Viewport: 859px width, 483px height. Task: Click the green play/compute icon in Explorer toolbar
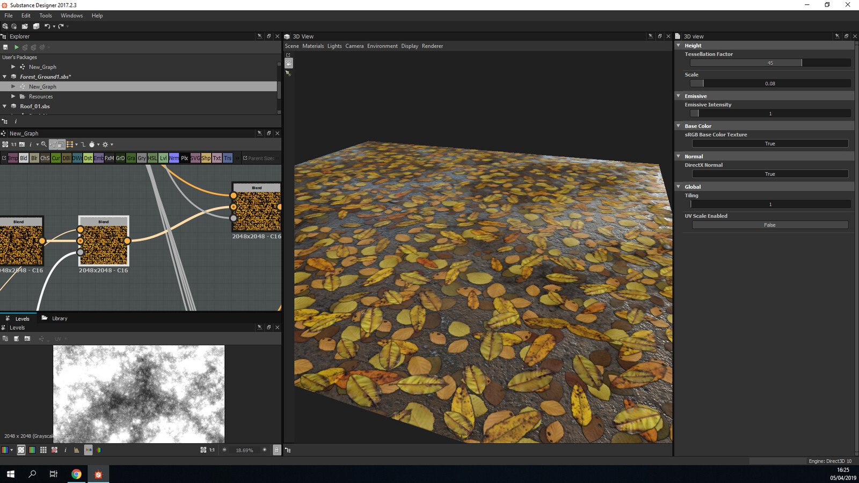[x=16, y=47]
